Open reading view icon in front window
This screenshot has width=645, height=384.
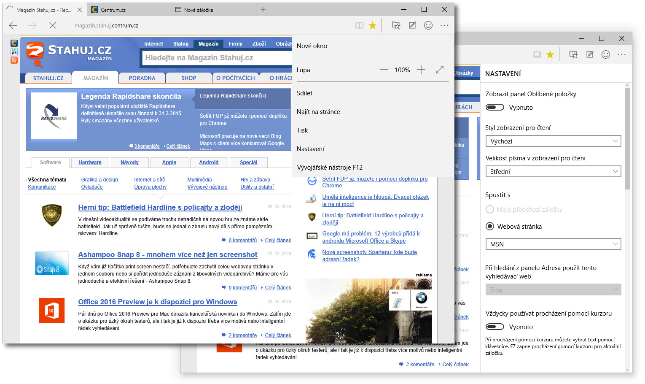click(359, 25)
